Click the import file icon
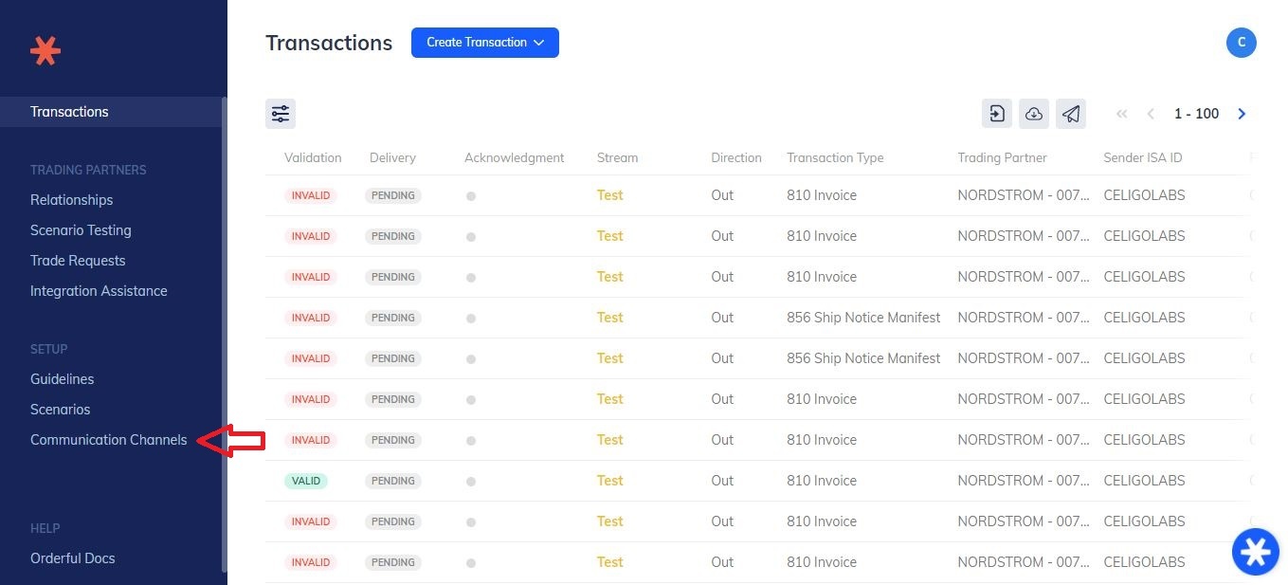This screenshot has height=585, width=1288. (997, 114)
